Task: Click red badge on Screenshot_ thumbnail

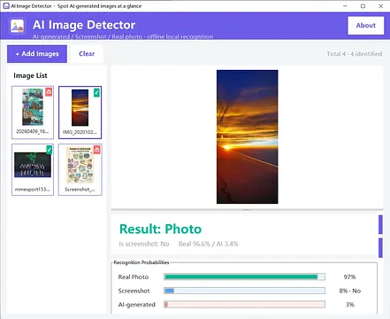Action: [97, 150]
